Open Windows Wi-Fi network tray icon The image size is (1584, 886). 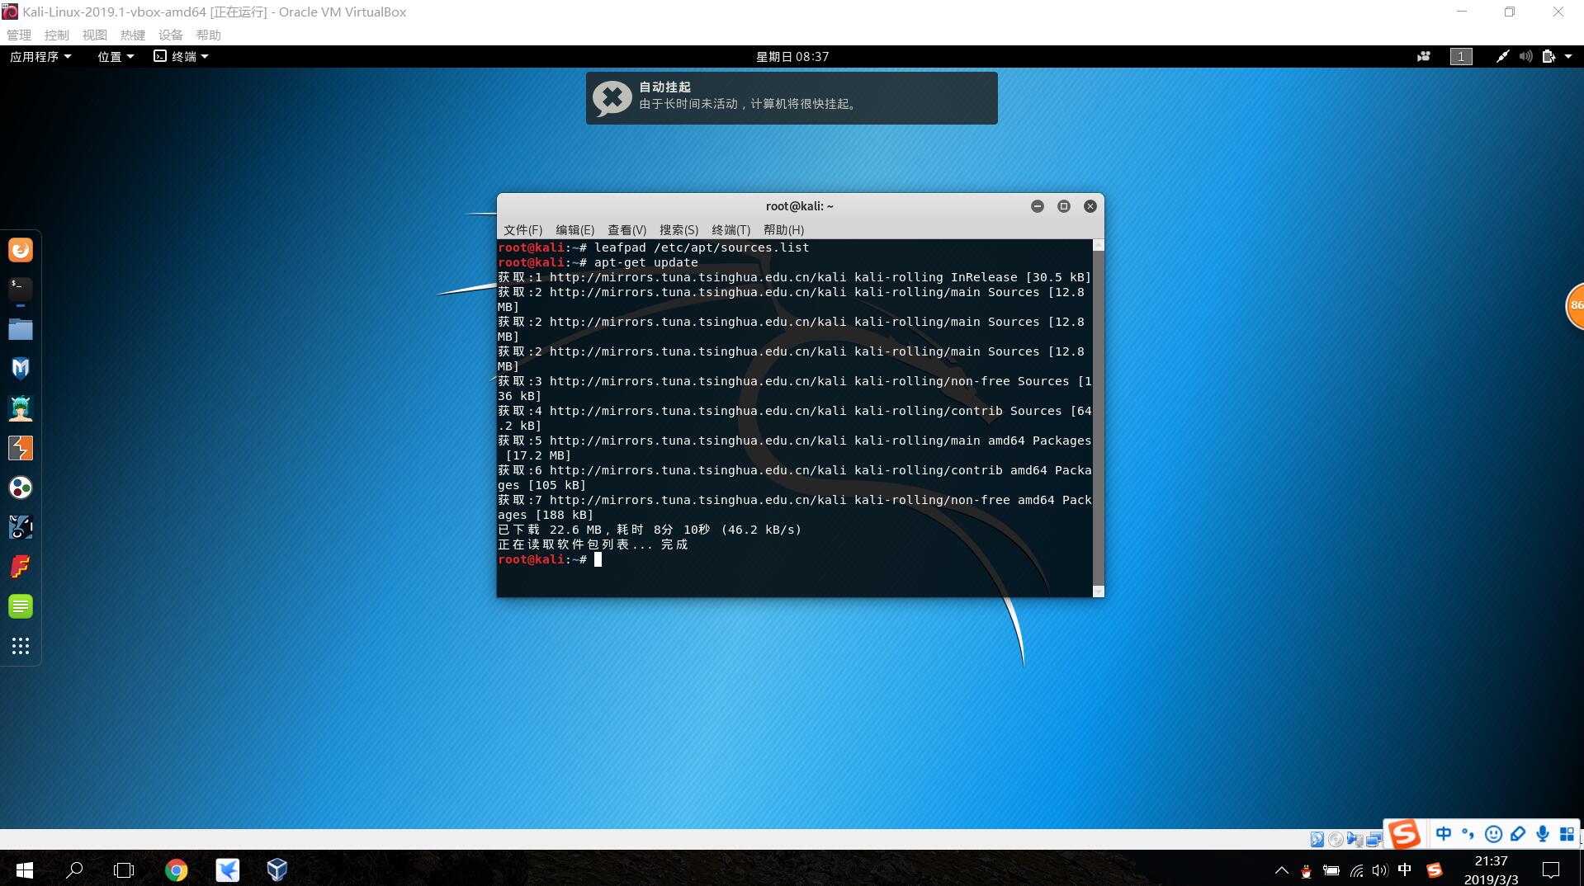pos(1356,870)
